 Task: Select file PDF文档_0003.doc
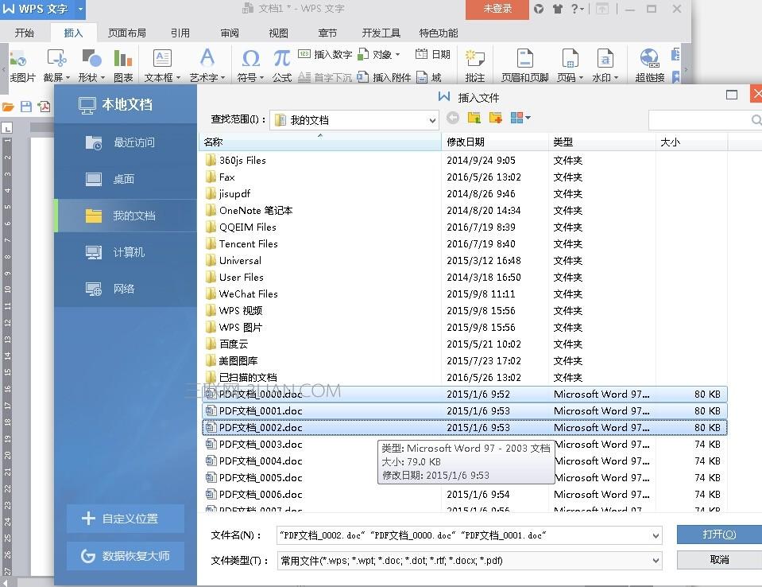(261, 444)
